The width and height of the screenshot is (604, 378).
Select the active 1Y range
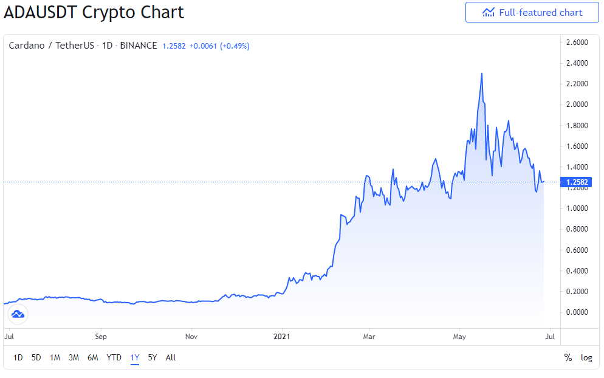click(x=135, y=357)
